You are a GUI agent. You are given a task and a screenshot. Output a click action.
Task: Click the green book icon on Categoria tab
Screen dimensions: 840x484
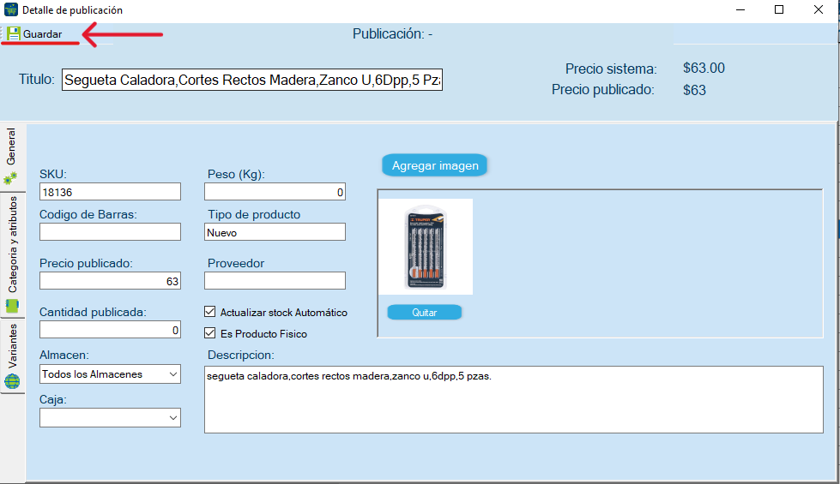pyautogui.click(x=12, y=306)
